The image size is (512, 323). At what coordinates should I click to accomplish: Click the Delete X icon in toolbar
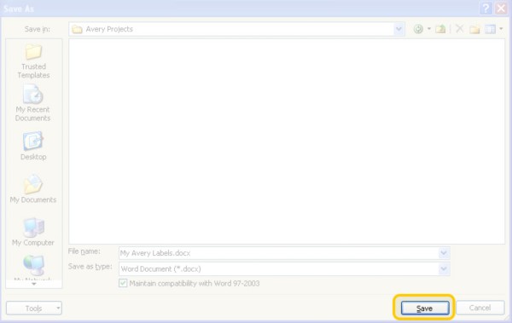point(459,29)
